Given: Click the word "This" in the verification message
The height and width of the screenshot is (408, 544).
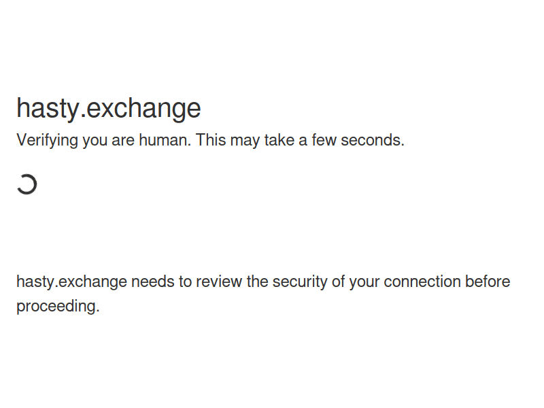Looking at the screenshot, I should [211, 141].
